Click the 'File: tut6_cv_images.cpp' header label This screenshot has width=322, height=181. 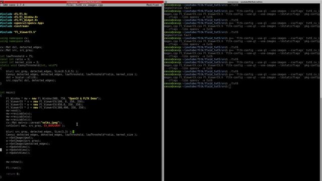(85, 5)
